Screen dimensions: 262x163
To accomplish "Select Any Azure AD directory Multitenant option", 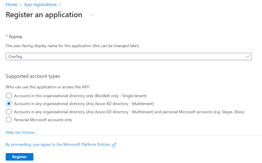I will point(9,104).
